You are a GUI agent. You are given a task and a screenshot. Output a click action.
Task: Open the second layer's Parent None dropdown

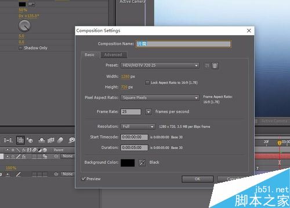[x=67, y=174]
